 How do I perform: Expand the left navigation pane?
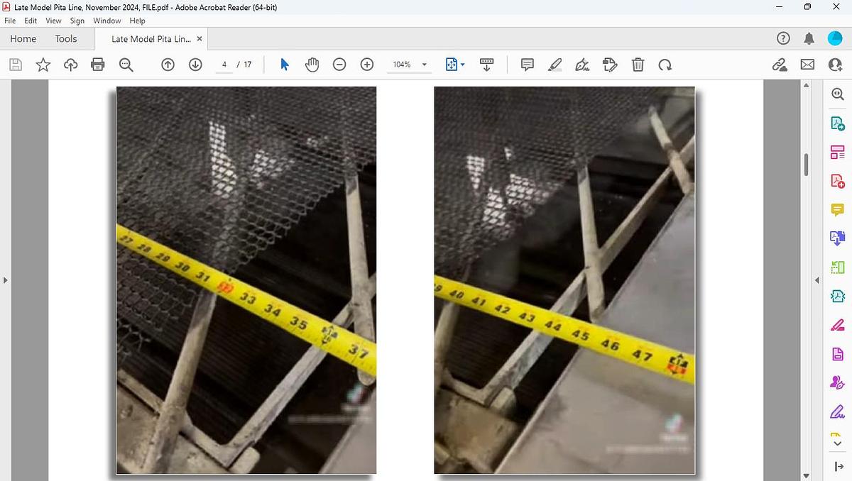(x=6, y=280)
